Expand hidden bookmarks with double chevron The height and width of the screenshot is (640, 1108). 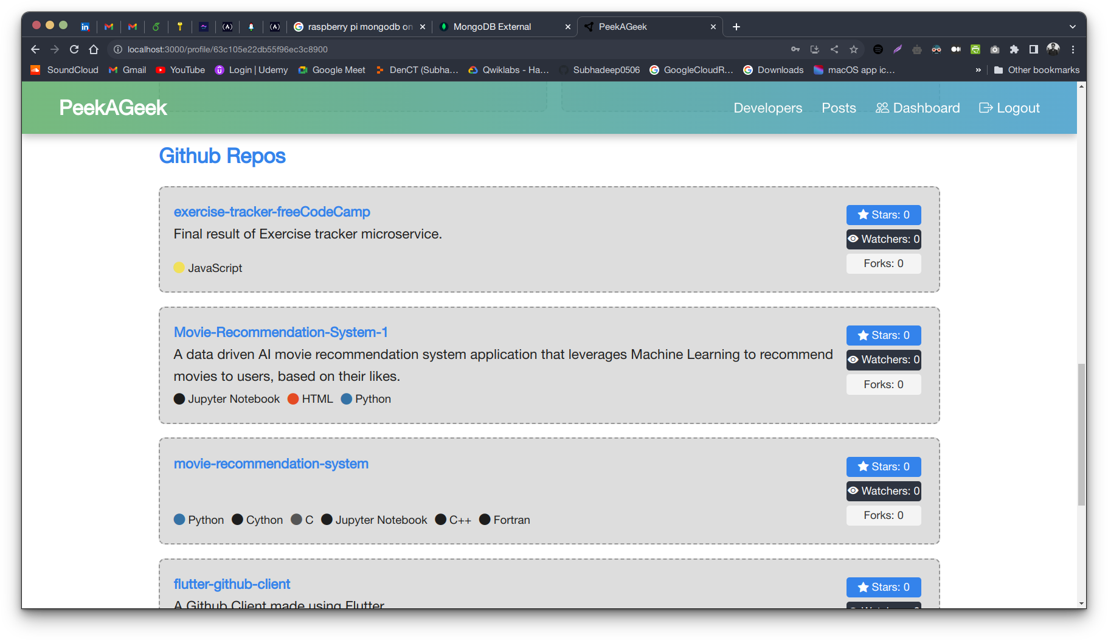coord(978,70)
